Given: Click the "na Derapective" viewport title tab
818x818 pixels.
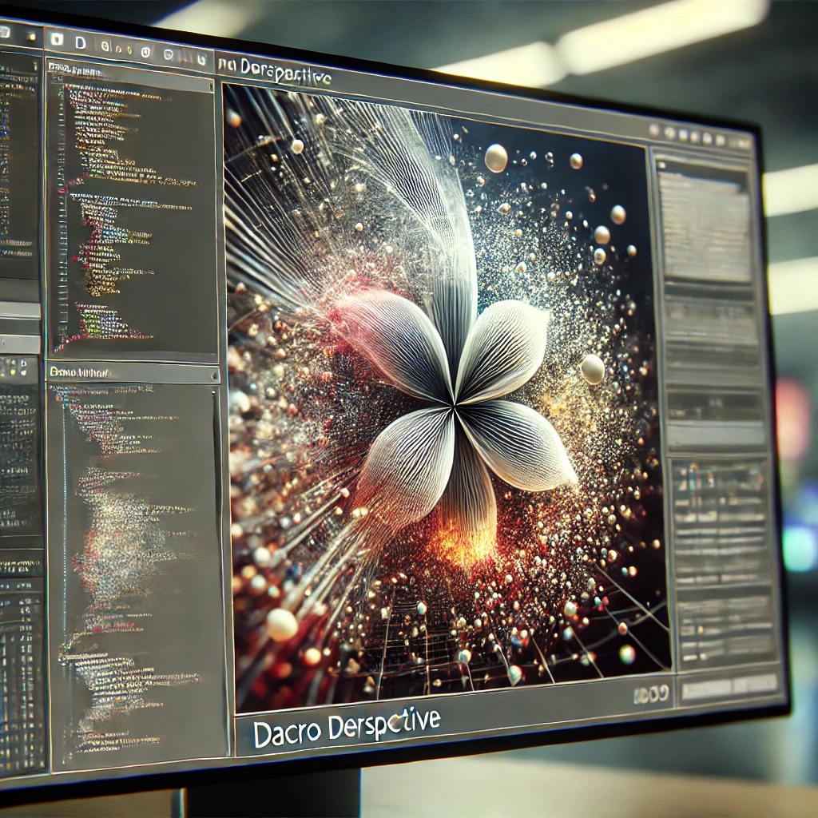Looking at the screenshot, I should click(x=274, y=73).
